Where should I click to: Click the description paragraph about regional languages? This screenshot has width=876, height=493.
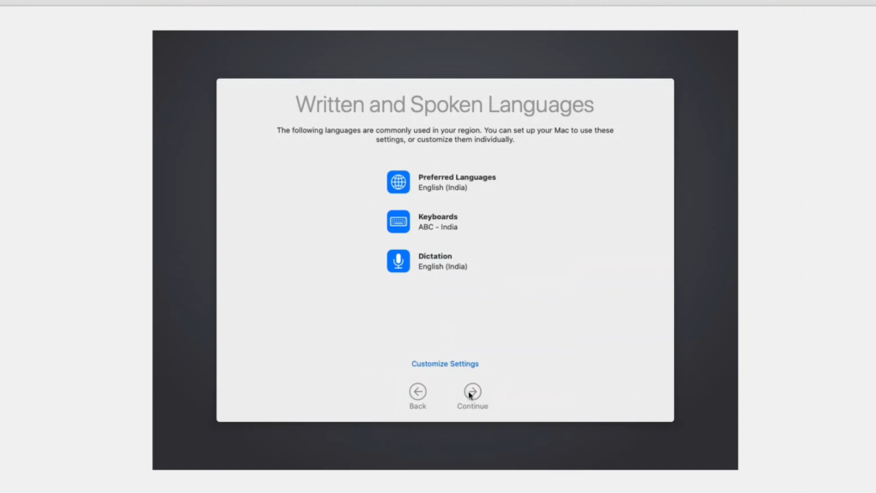click(445, 134)
